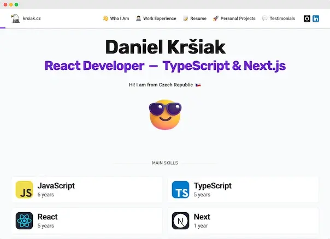Open the LinkedIn profile icon
The image size is (330, 239).
[316, 19]
